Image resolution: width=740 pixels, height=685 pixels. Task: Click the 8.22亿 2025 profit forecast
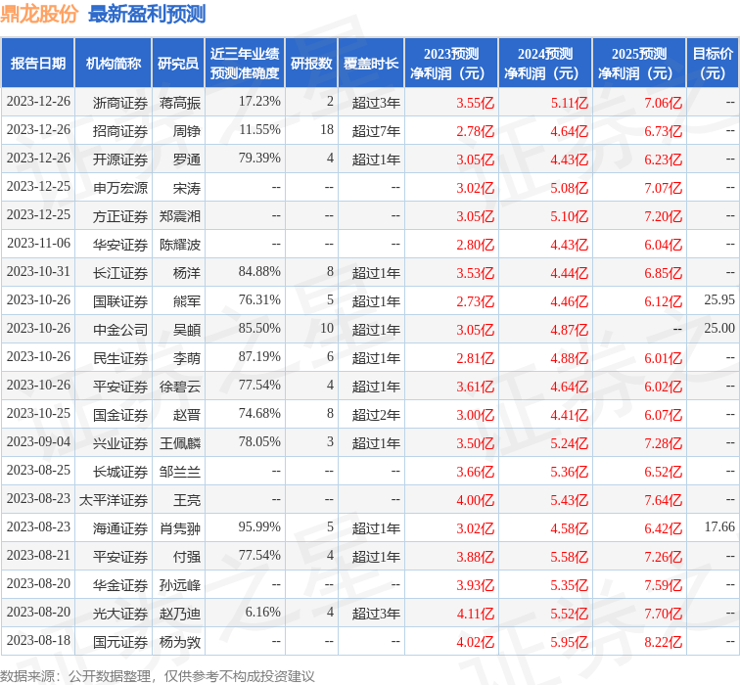click(x=663, y=642)
